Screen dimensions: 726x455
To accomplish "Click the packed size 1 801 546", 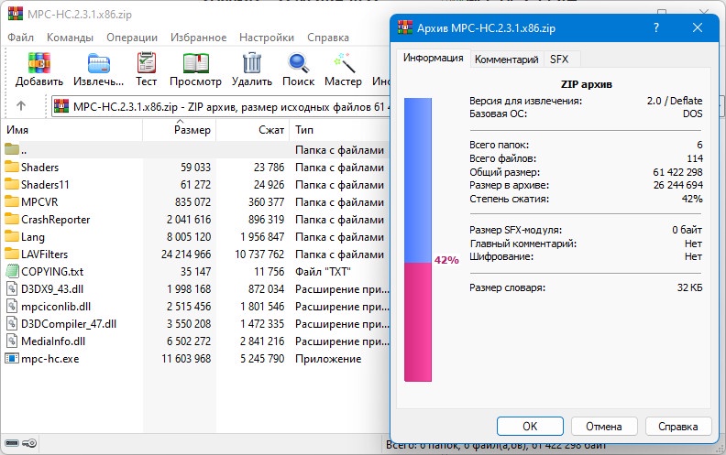I will (262, 307).
